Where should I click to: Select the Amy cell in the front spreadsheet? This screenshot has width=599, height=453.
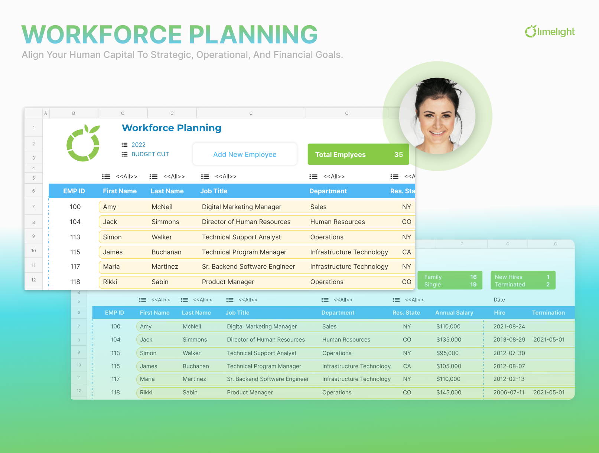[110, 207]
